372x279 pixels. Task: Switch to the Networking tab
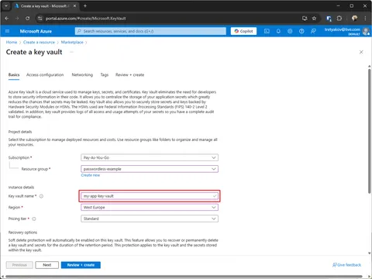82,74
